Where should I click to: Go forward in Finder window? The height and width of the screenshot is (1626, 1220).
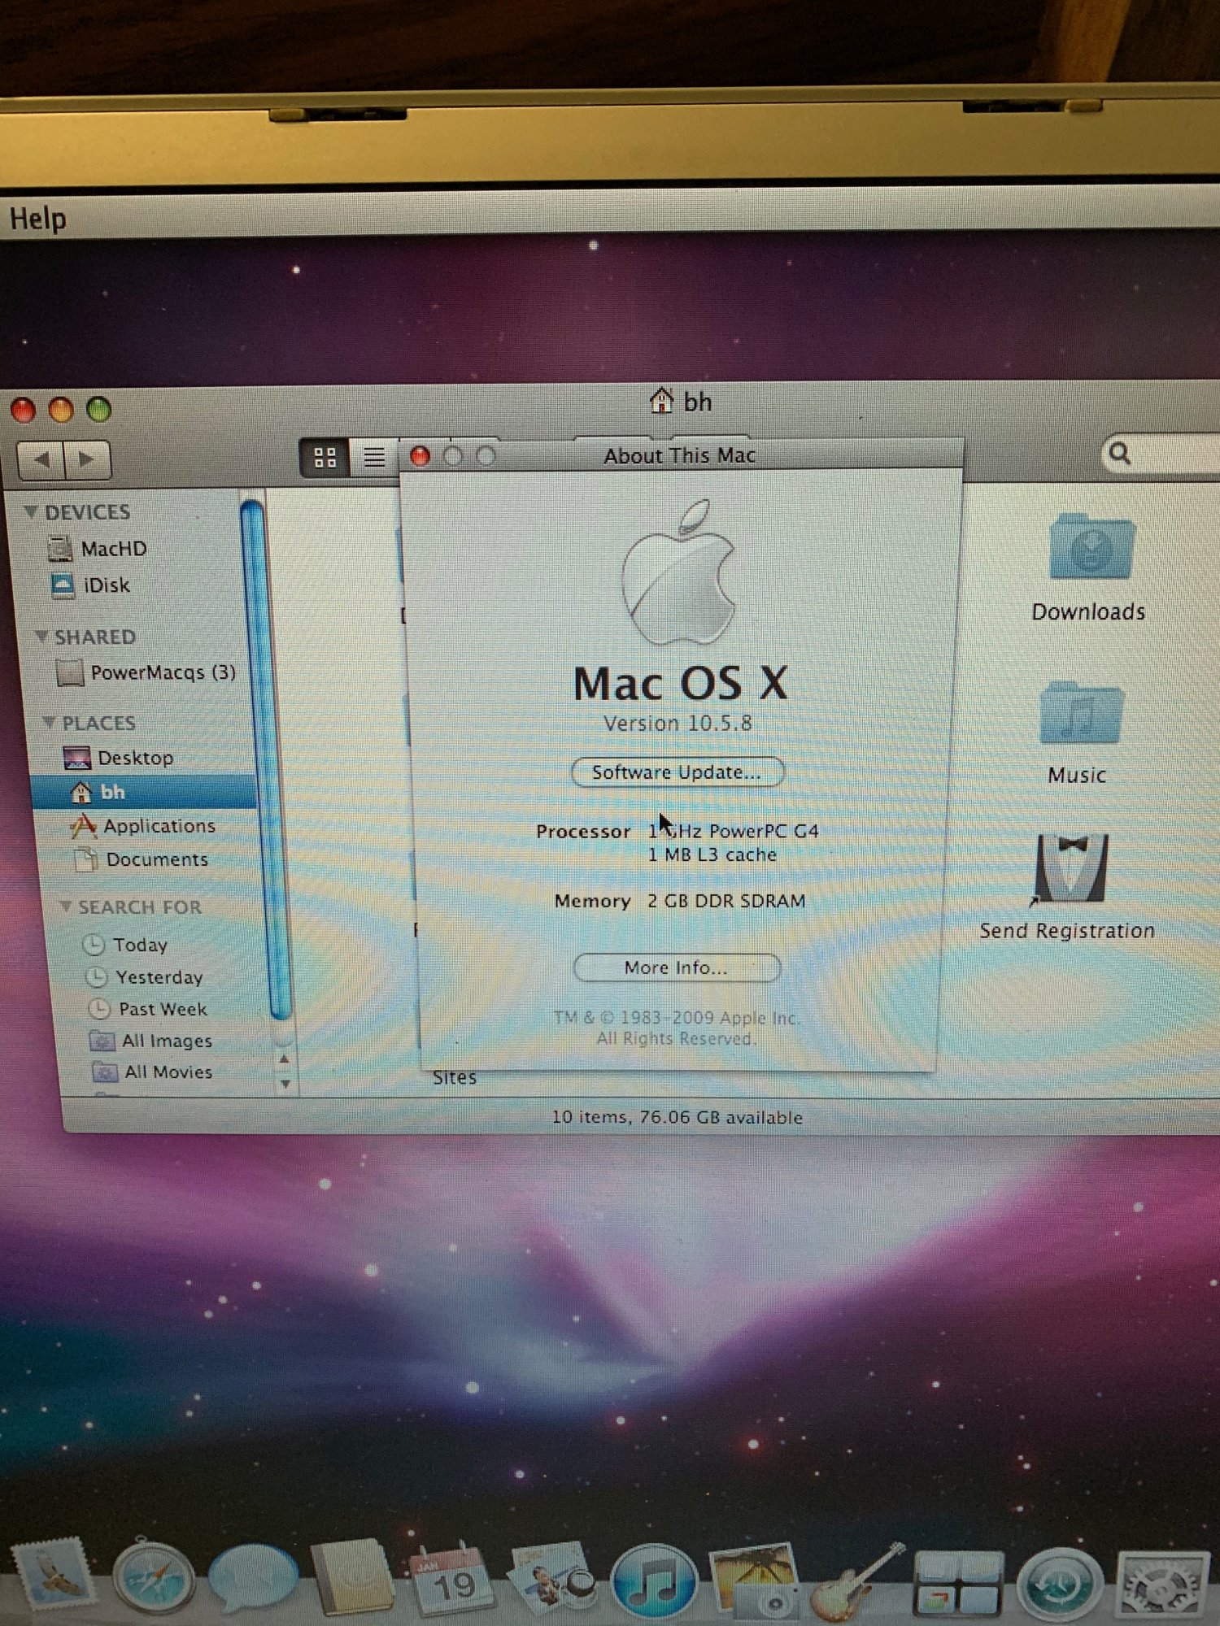[x=87, y=460]
